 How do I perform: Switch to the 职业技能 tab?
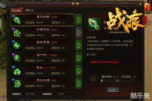coord(16,10)
